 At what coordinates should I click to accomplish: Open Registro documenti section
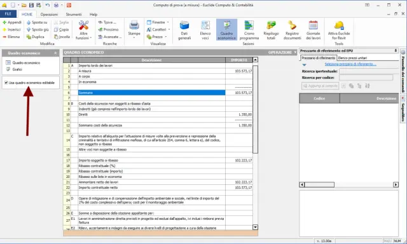tap(293, 30)
